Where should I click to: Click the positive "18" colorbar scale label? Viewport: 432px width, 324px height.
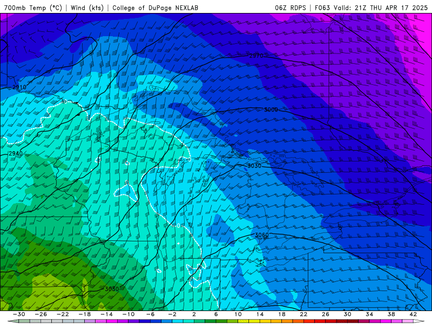click(281, 314)
